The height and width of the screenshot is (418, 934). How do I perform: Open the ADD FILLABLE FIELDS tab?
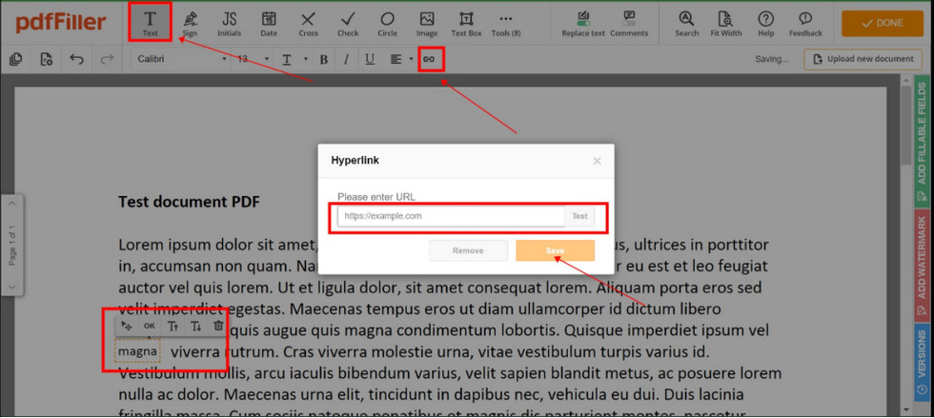[921, 141]
